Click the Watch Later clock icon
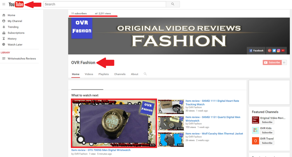The height and width of the screenshot is (157, 292). coord(4,44)
